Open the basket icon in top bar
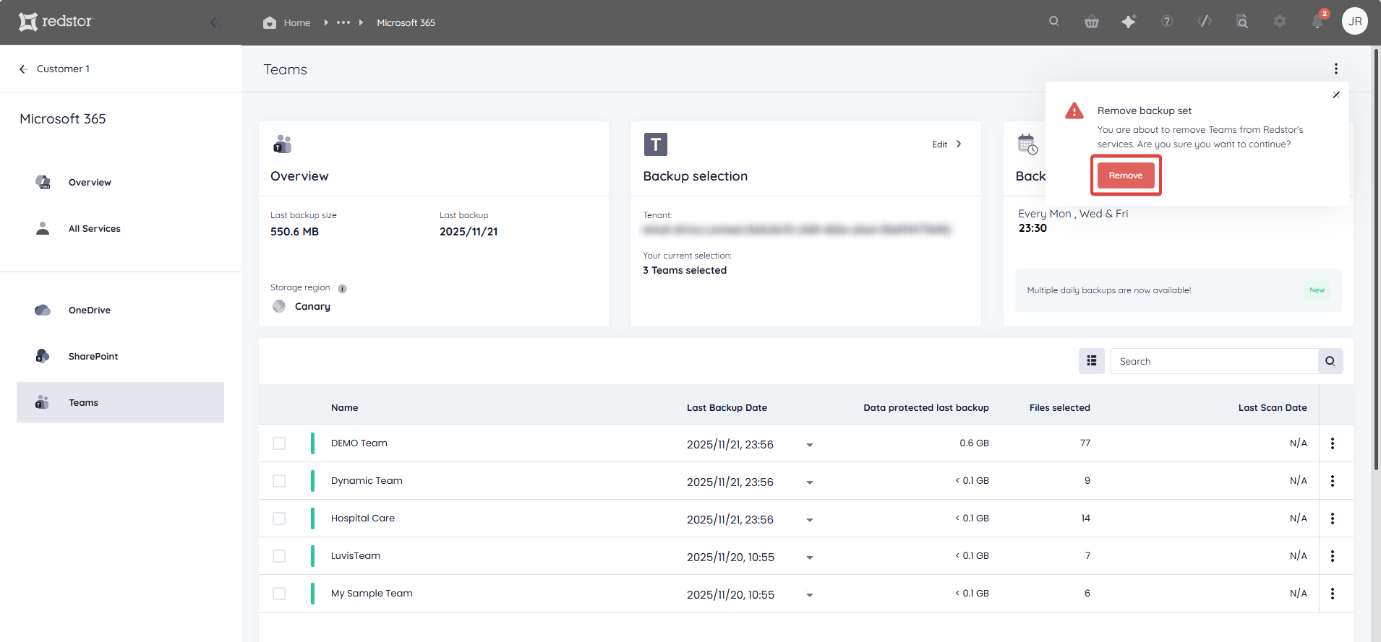1381x642 pixels. click(1092, 22)
